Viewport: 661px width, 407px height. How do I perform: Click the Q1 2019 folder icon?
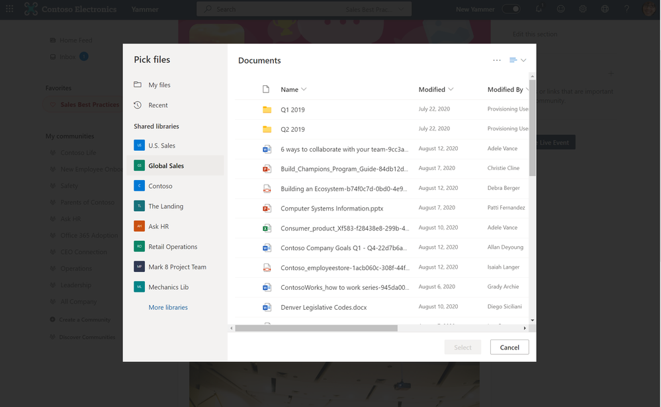(x=267, y=110)
